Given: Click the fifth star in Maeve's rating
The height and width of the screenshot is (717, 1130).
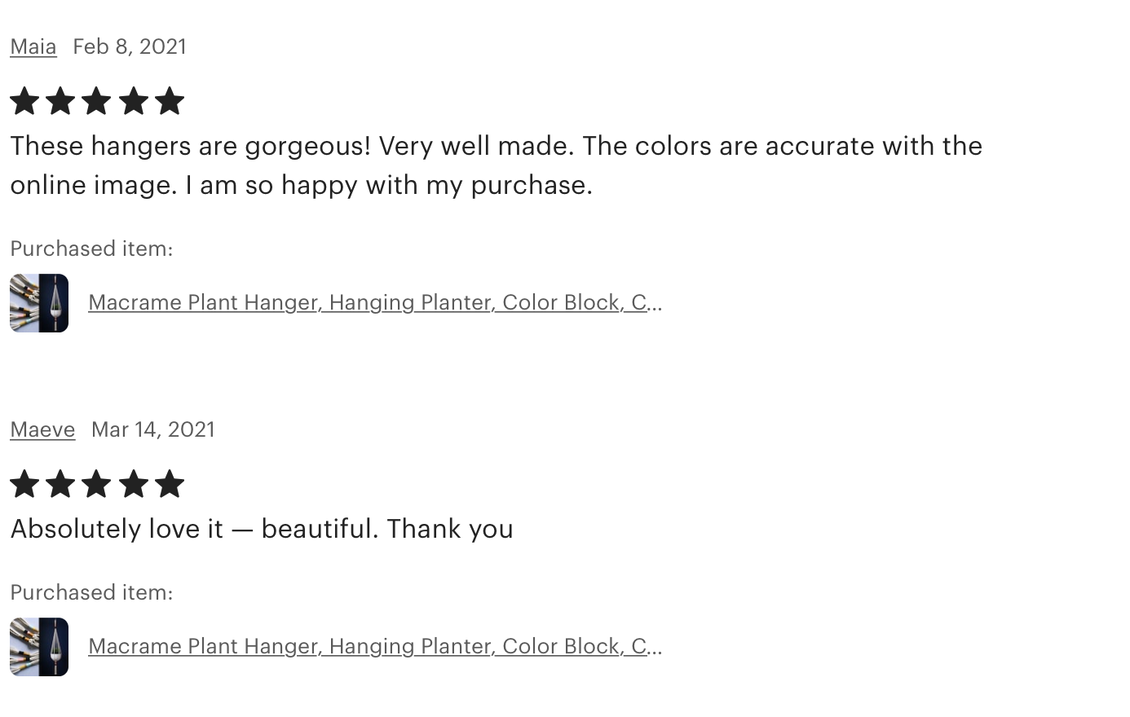Looking at the screenshot, I should pyautogui.click(x=169, y=484).
